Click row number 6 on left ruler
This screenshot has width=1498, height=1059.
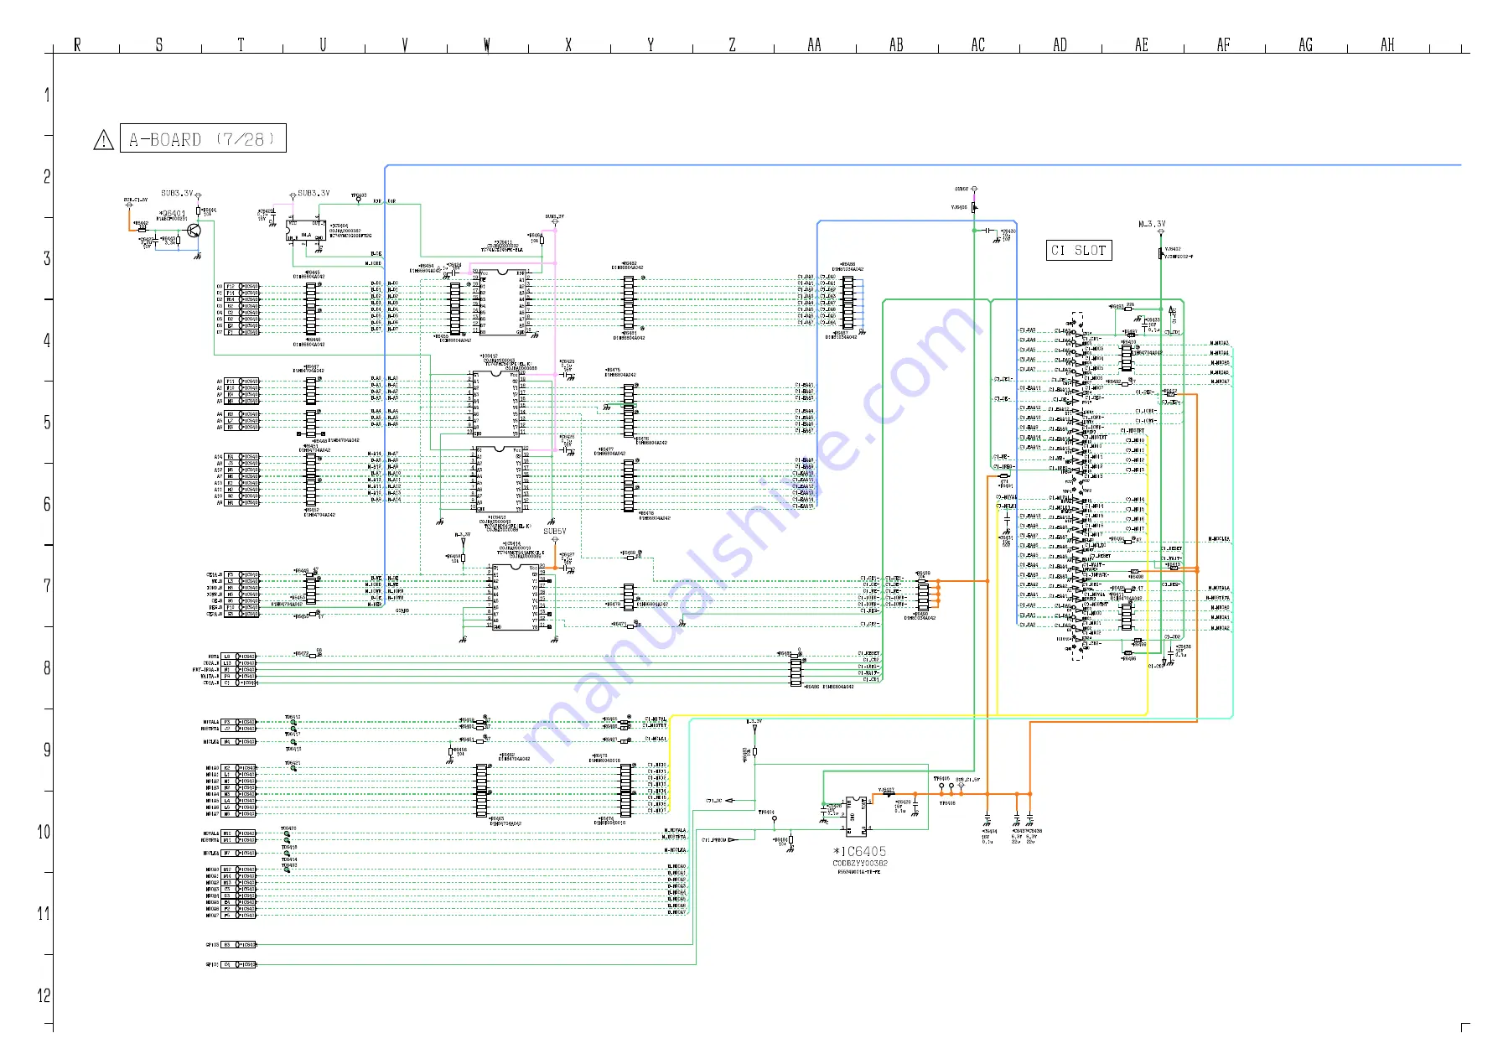pos(47,504)
